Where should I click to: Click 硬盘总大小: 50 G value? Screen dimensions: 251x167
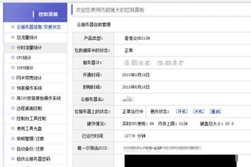[x=217, y=124]
